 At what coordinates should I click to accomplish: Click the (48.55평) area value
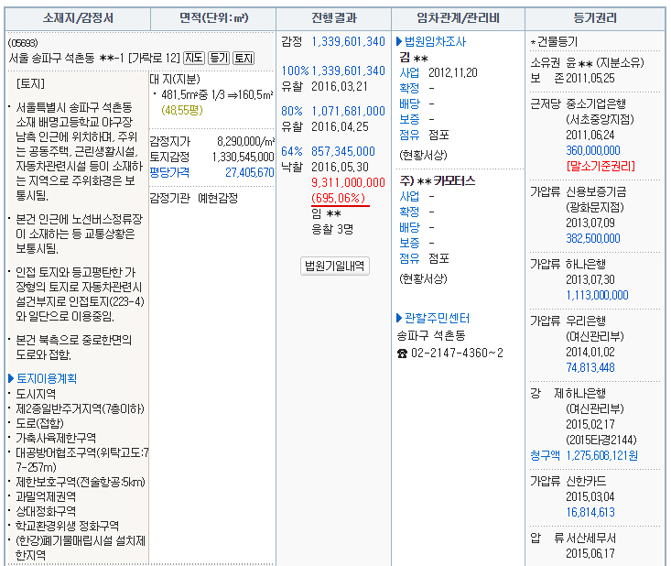(x=182, y=110)
